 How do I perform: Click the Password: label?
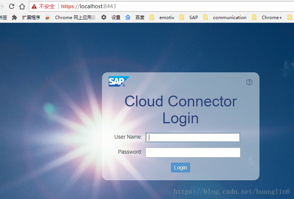pyautogui.click(x=130, y=152)
